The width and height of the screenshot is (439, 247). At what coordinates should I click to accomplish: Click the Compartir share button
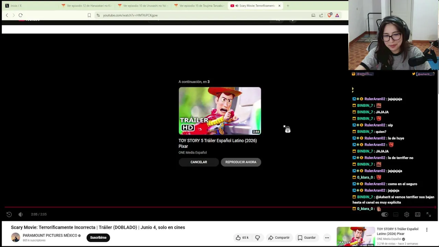click(279, 237)
